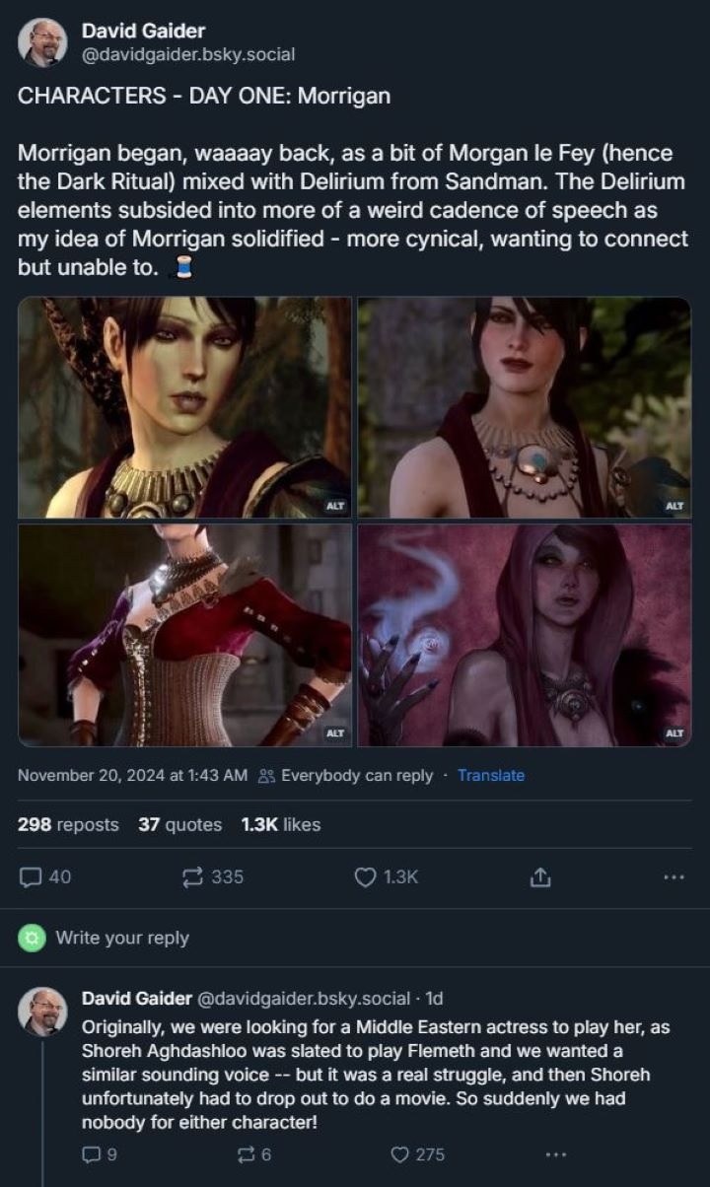The image size is (710, 1187).
Task: Click the reply icon on the main post
Action: point(32,876)
